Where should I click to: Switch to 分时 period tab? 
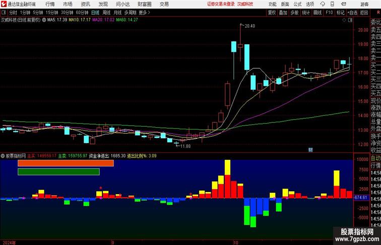pos(13,13)
